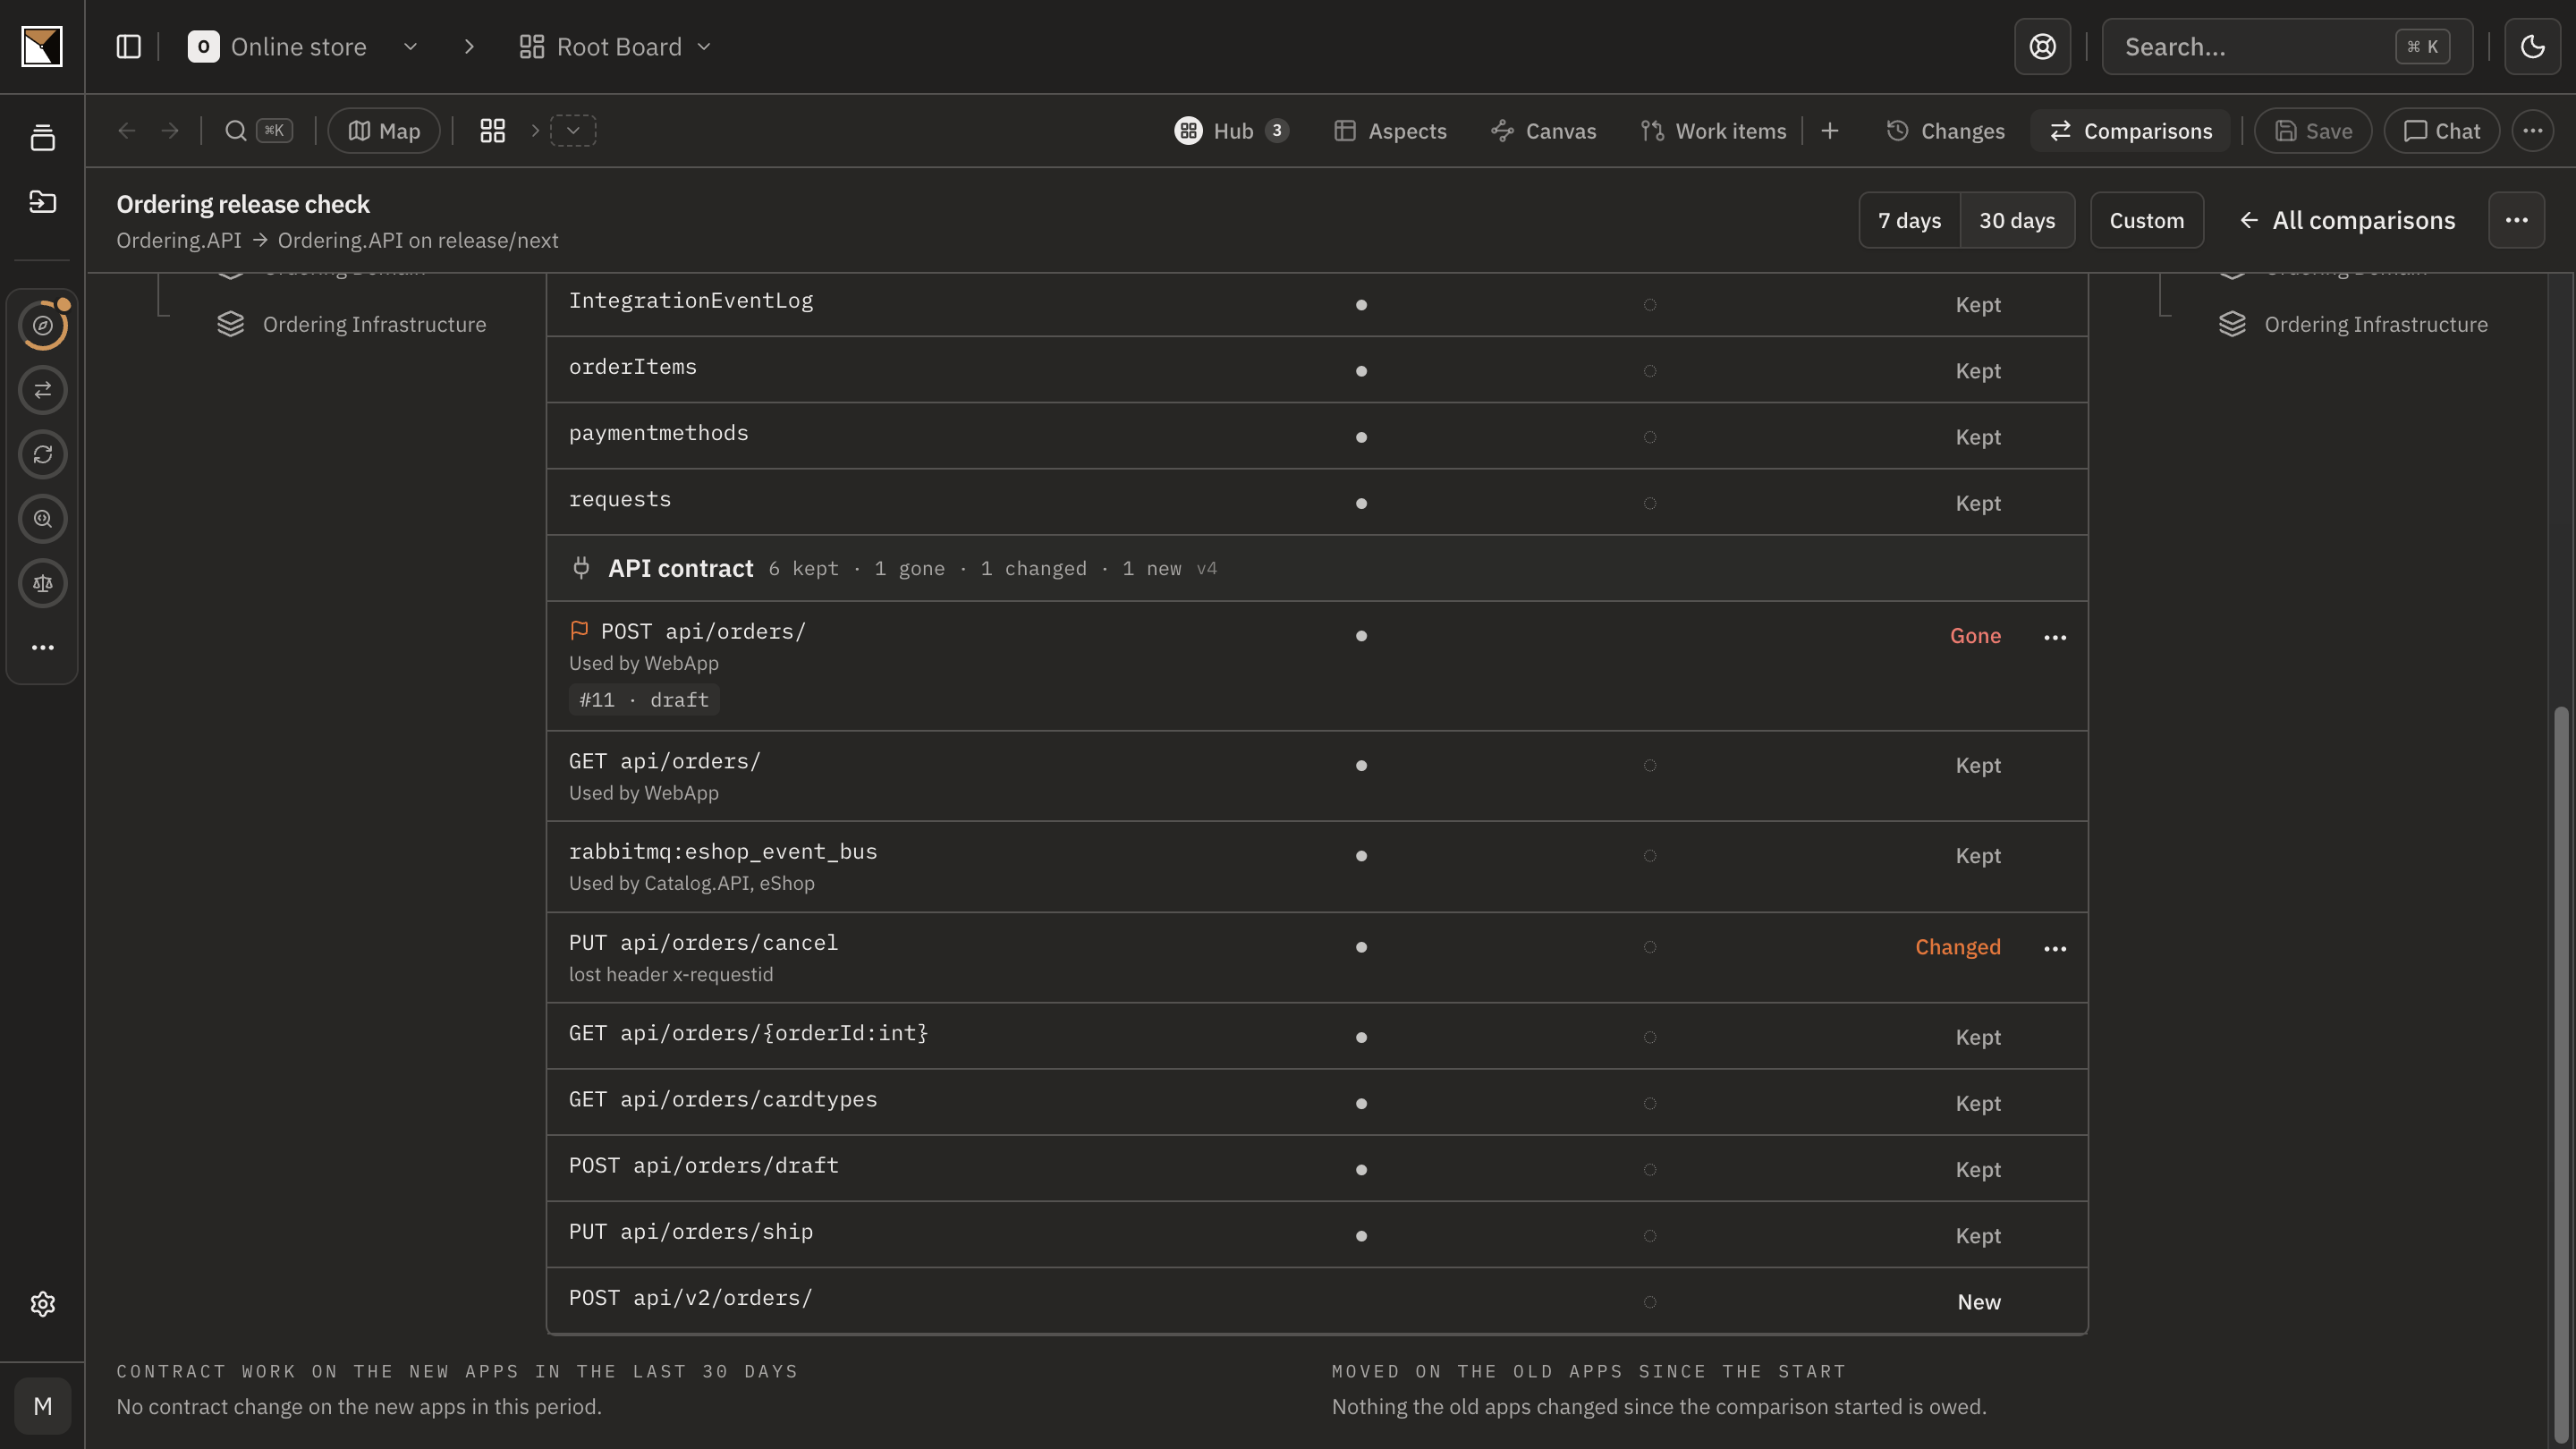Open the Map view button
Image resolution: width=2576 pixels, height=1449 pixels.
click(384, 131)
